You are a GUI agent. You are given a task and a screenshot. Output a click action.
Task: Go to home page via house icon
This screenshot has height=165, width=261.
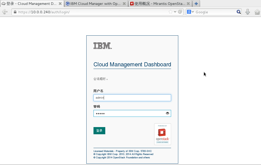point(257,12)
